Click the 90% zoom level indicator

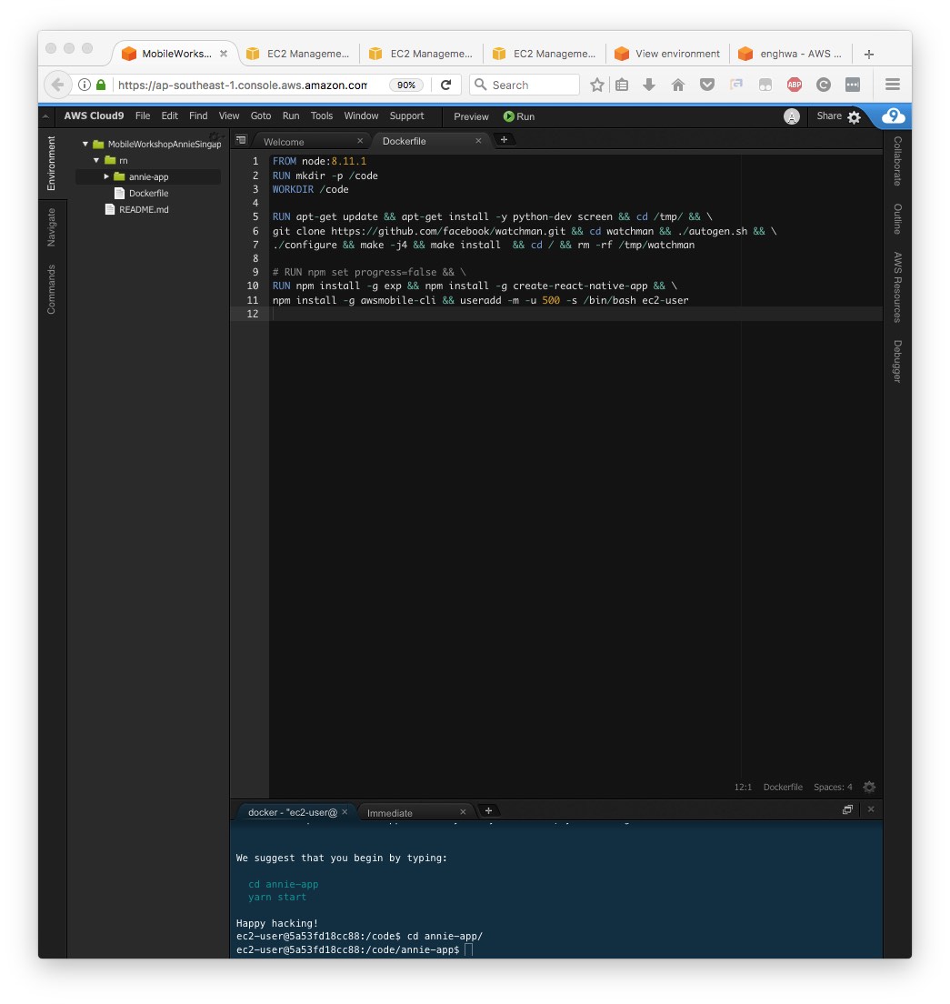click(x=405, y=85)
